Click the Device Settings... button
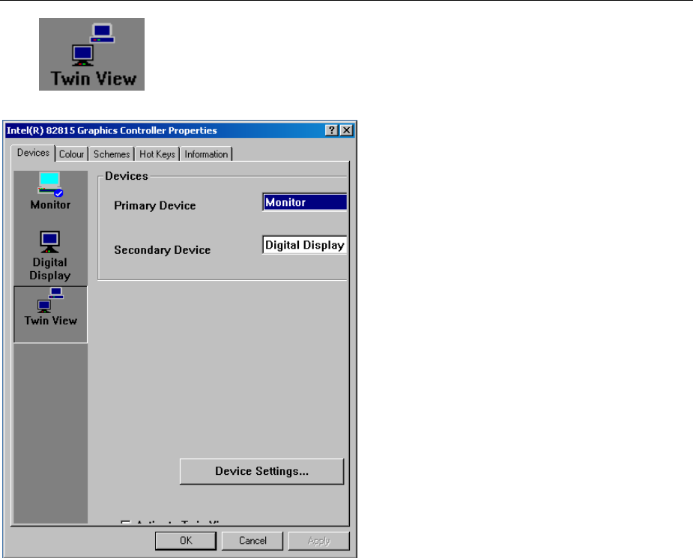Image resolution: width=693 pixels, height=558 pixels. tap(261, 471)
